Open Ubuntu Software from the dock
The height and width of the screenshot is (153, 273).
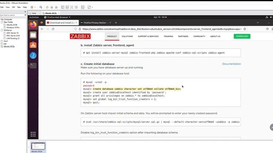coord(33,45)
